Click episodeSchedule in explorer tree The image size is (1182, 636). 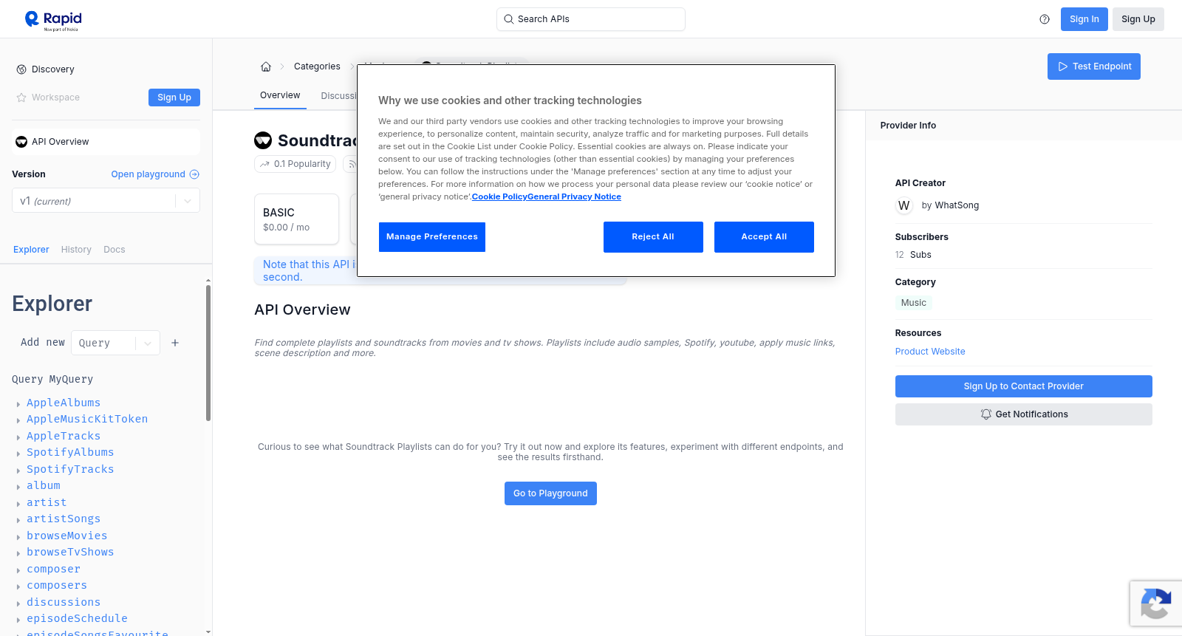pyautogui.click(x=77, y=618)
